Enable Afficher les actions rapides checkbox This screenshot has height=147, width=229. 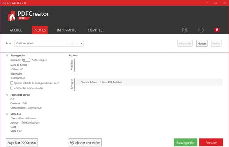point(12,88)
